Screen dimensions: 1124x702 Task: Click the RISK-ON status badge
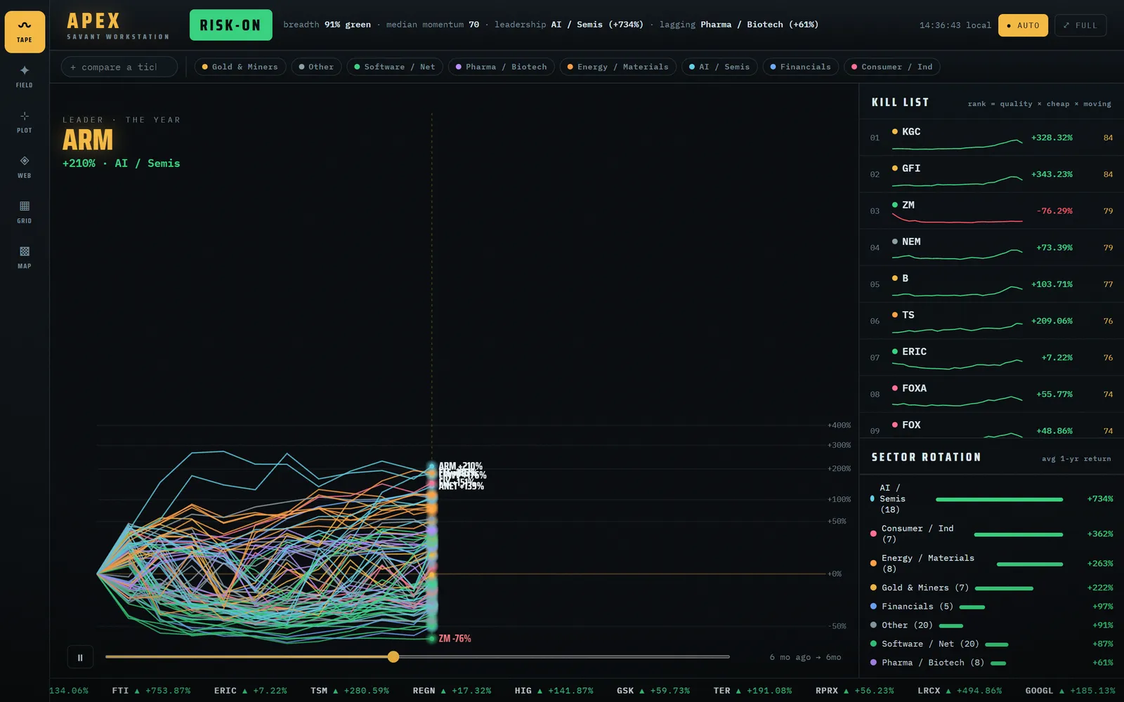pyautogui.click(x=230, y=25)
